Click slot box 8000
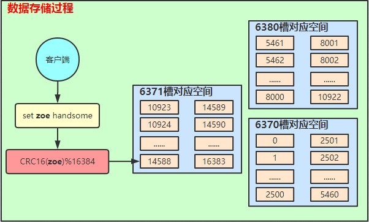The image size is (369, 222). pos(275,97)
